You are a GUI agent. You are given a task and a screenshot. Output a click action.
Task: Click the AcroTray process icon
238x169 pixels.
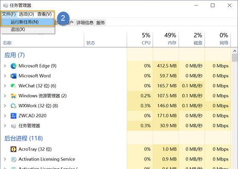[14, 149]
